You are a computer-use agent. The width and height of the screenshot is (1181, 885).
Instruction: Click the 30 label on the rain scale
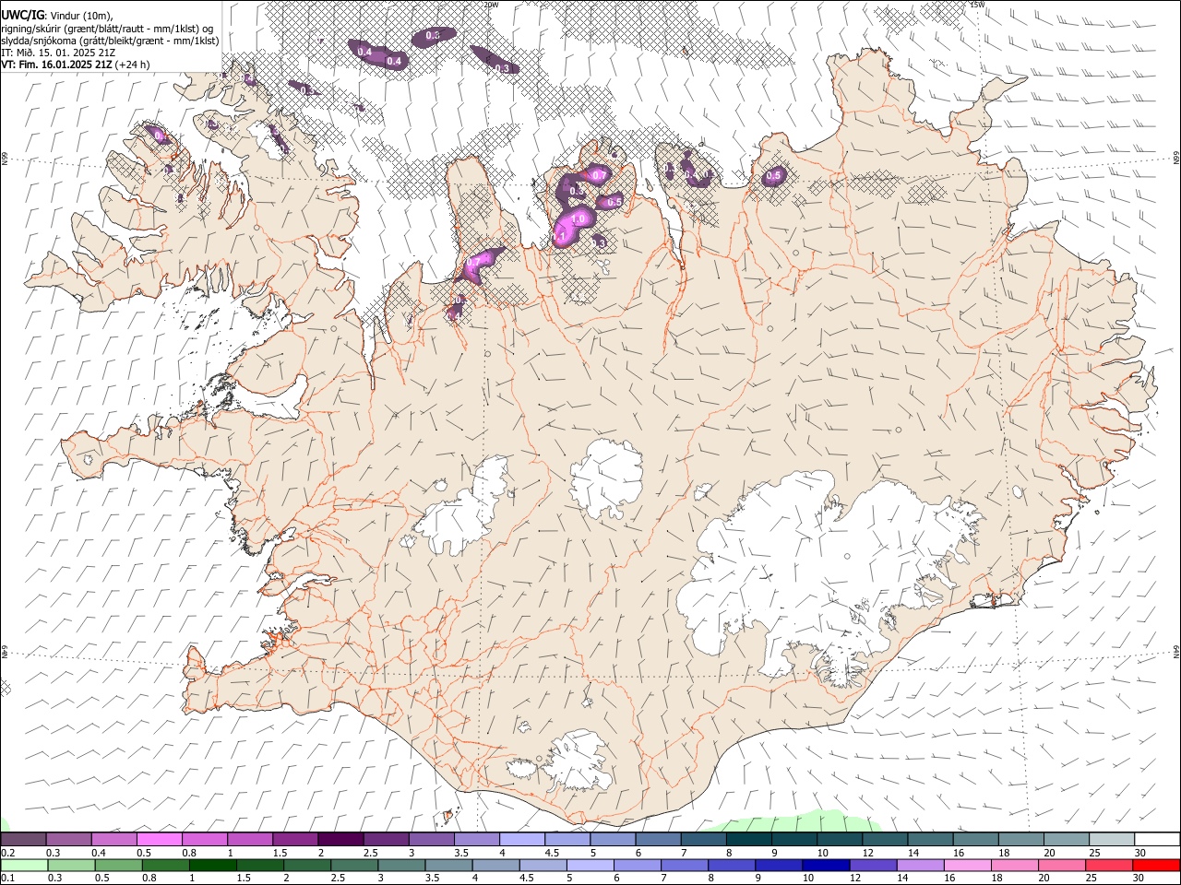(x=1140, y=879)
